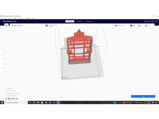
Task: Select the Support Blocker tool
Action: pos(2,72)
